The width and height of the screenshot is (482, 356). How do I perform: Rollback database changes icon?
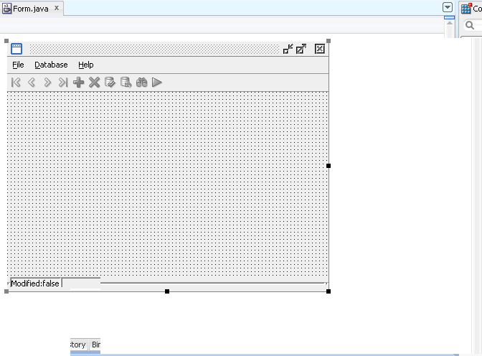click(126, 83)
